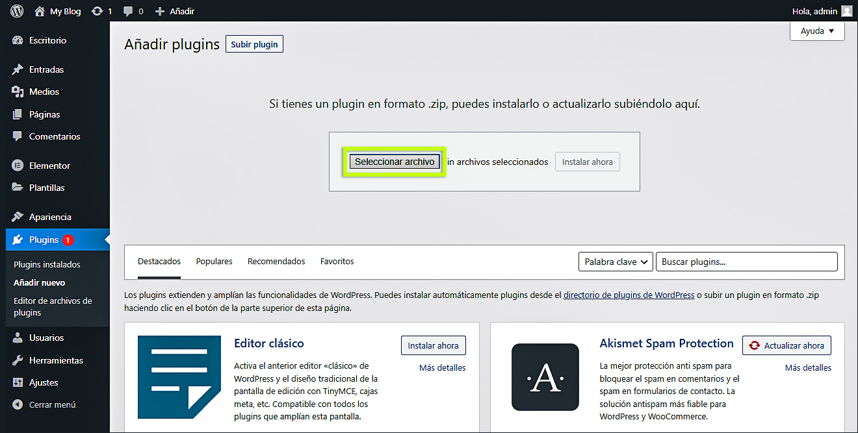Click the Subir plugin button
The image size is (858, 433).
coord(254,44)
